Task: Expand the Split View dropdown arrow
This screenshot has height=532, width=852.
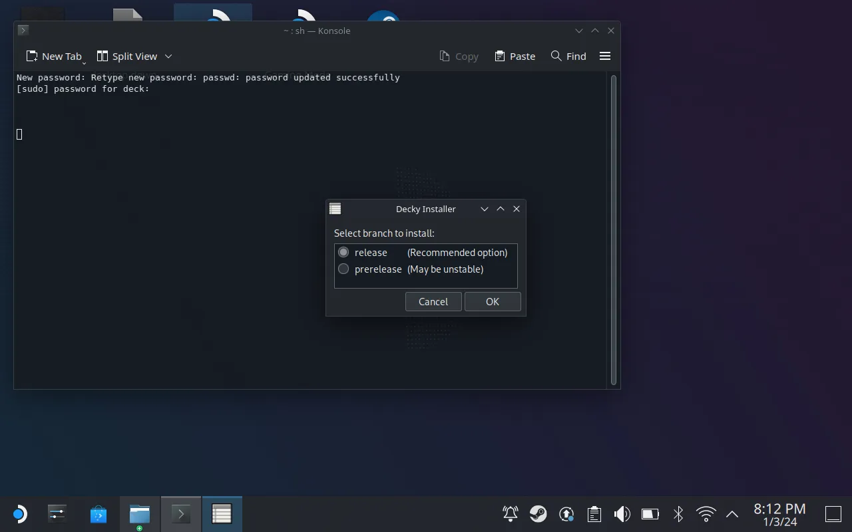Action: (x=168, y=57)
